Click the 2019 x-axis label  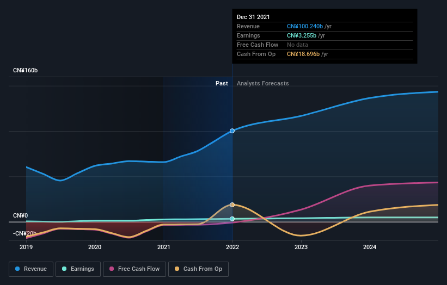[26, 247]
